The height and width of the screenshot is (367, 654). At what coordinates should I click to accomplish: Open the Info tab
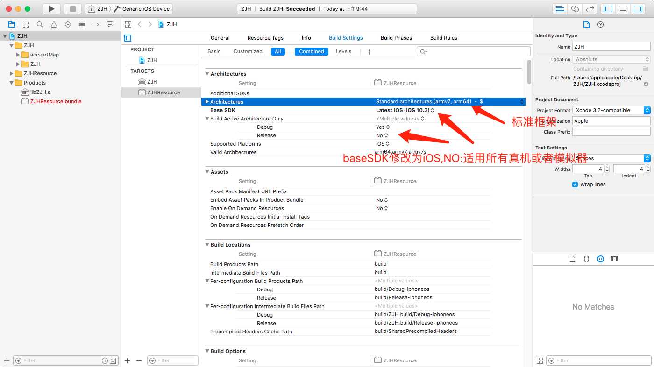click(x=306, y=38)
